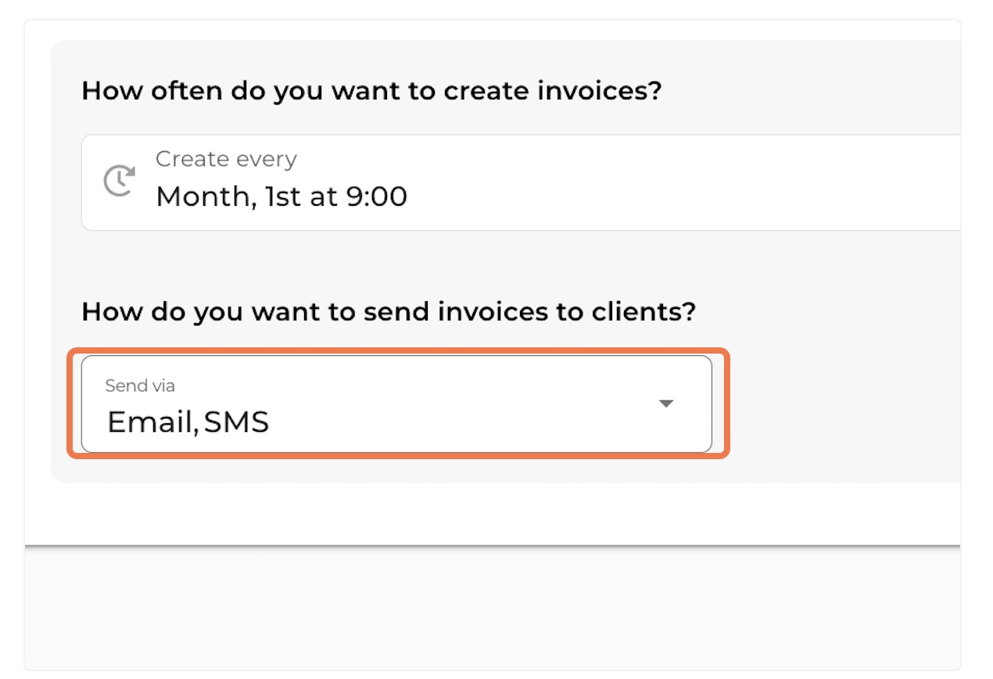Click '1st' in the Create every value
This screenshot has height=679, width=993.
pyautogui.click(x=283, y=196)
